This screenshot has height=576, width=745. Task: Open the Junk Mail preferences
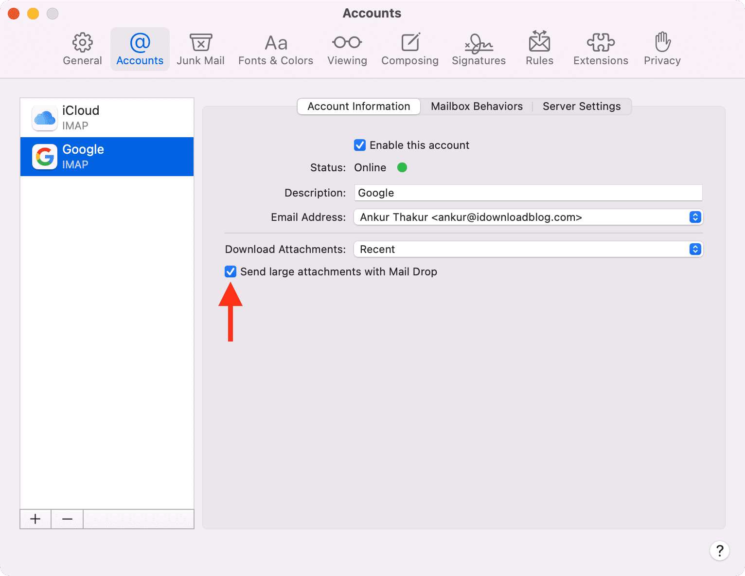[200, 49]
